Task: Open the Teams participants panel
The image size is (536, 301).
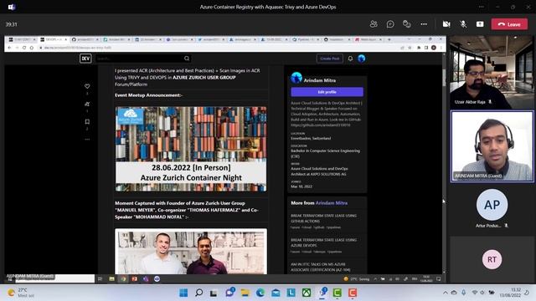Action: click(374, 24)
